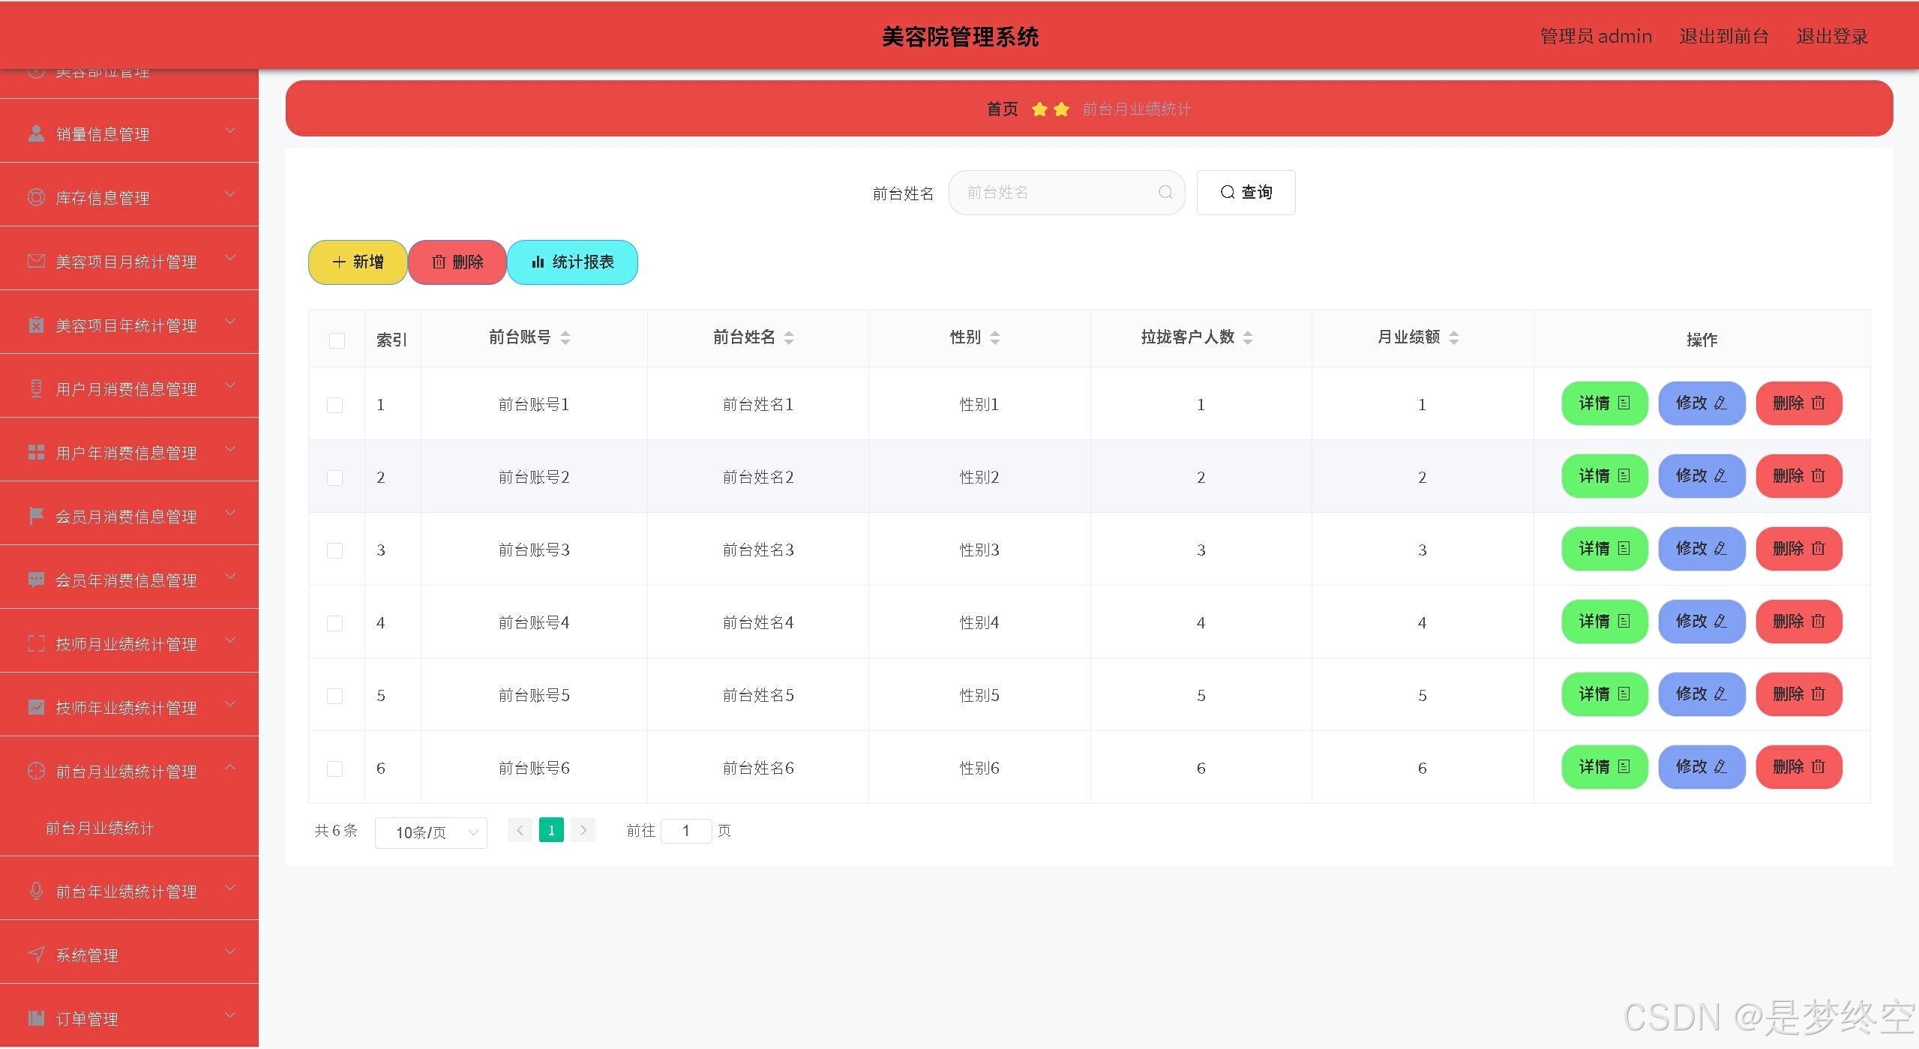This screenshot has width=1919, height=1049.
Task: Open 前台月业绩统计 submenu item
Action: pos(100,828)
